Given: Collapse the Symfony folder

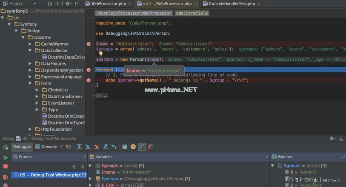Looking at the screenshot, I should point(9,24).
